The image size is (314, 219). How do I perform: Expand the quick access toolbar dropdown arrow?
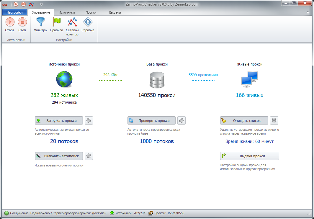tap(41, 4)
